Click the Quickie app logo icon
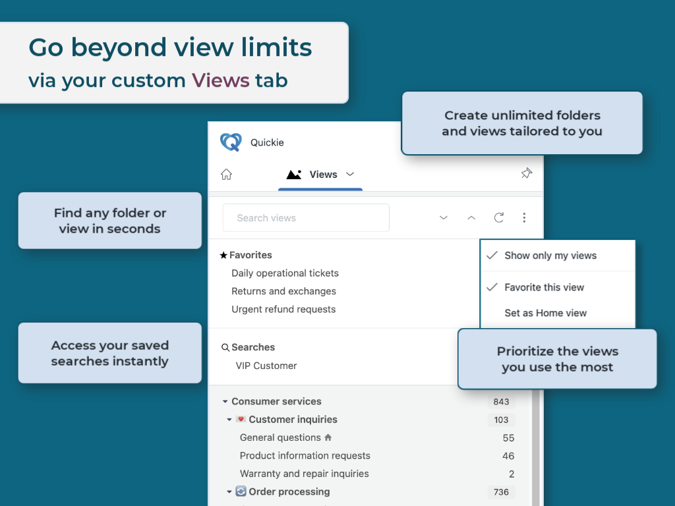 [231, 142]
